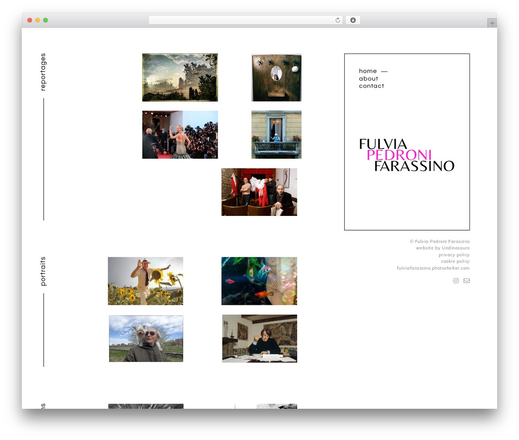Add a new browser tab

click(x=492, y=23)
